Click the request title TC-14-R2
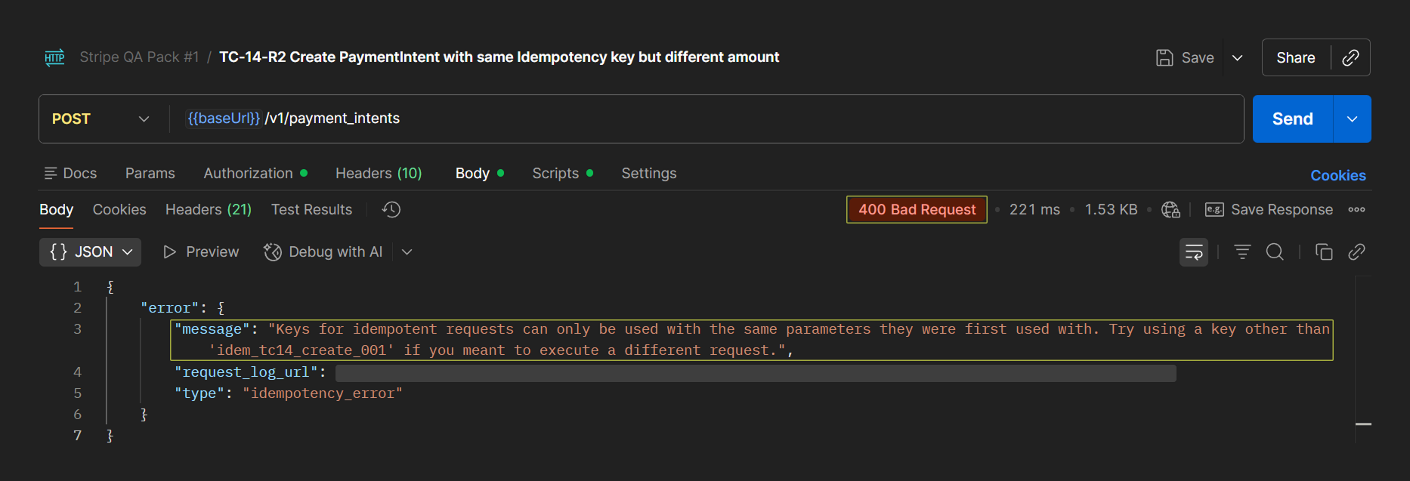 [499, 57]
